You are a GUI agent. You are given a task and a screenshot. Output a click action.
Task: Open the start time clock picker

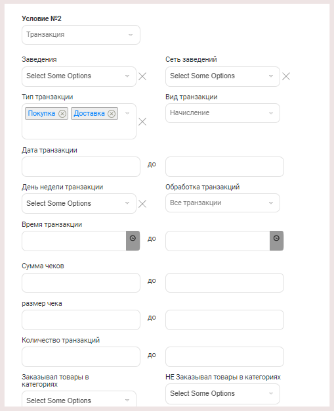(133, 241)
